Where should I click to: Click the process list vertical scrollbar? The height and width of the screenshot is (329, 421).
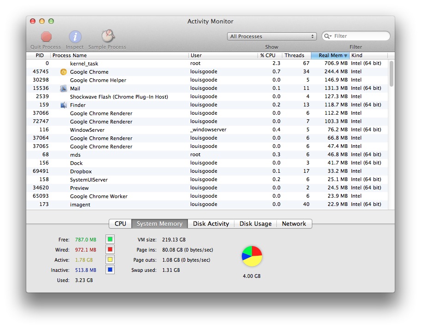click(x=392, y=74)
